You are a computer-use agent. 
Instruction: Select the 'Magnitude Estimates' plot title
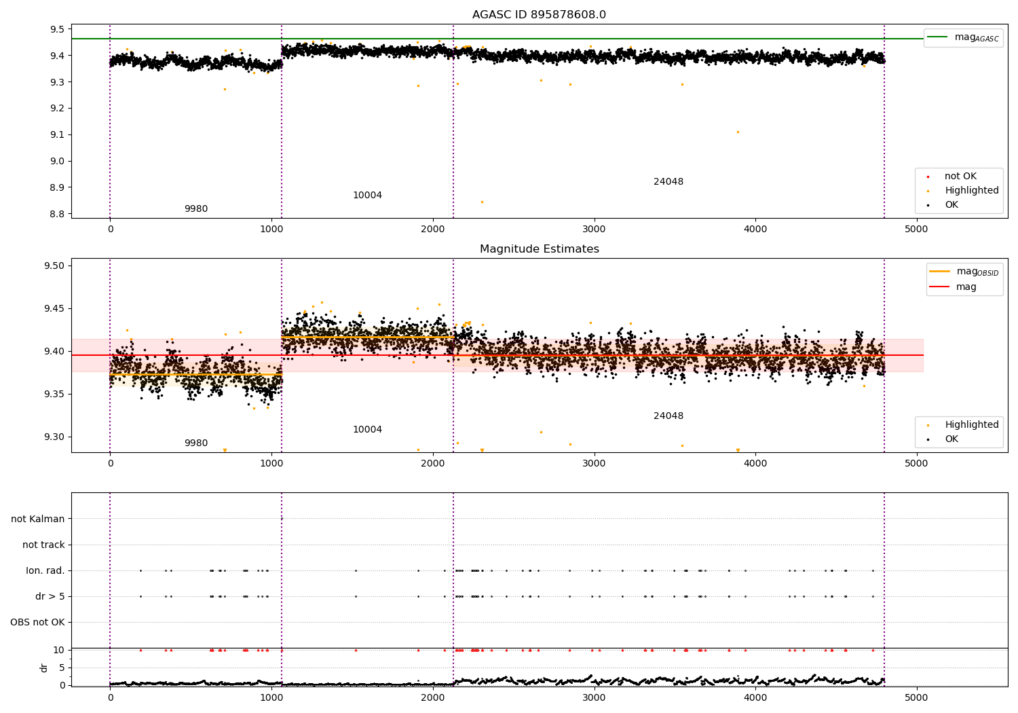[539, 249]
